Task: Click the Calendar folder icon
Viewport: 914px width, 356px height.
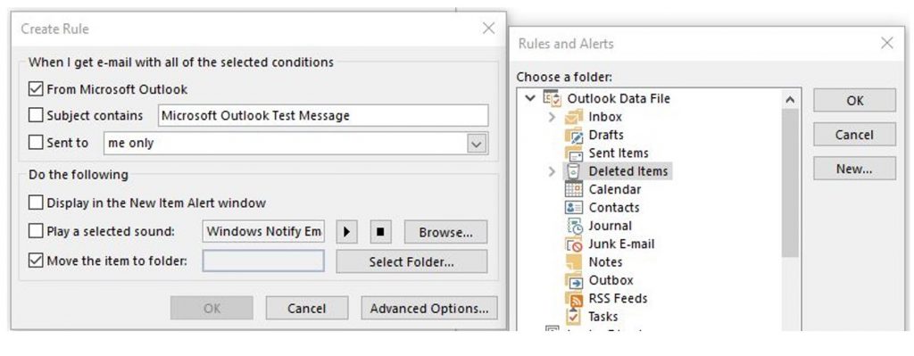Action: [x=574, y=189]
